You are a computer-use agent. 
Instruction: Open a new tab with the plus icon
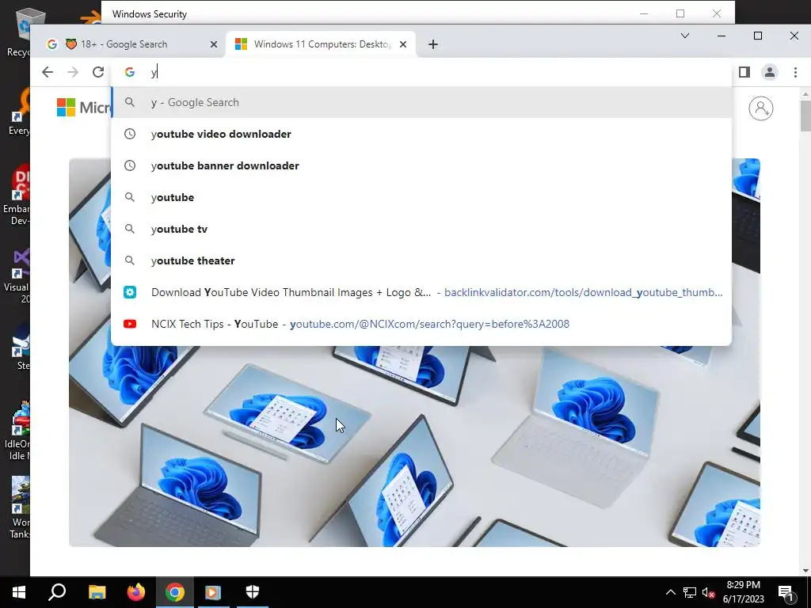click(433, 44)
